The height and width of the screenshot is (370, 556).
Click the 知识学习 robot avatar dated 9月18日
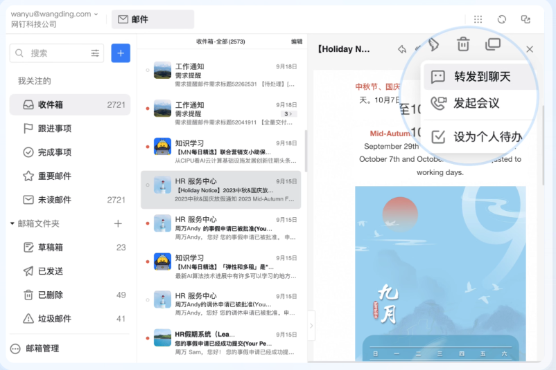point(162,147)
